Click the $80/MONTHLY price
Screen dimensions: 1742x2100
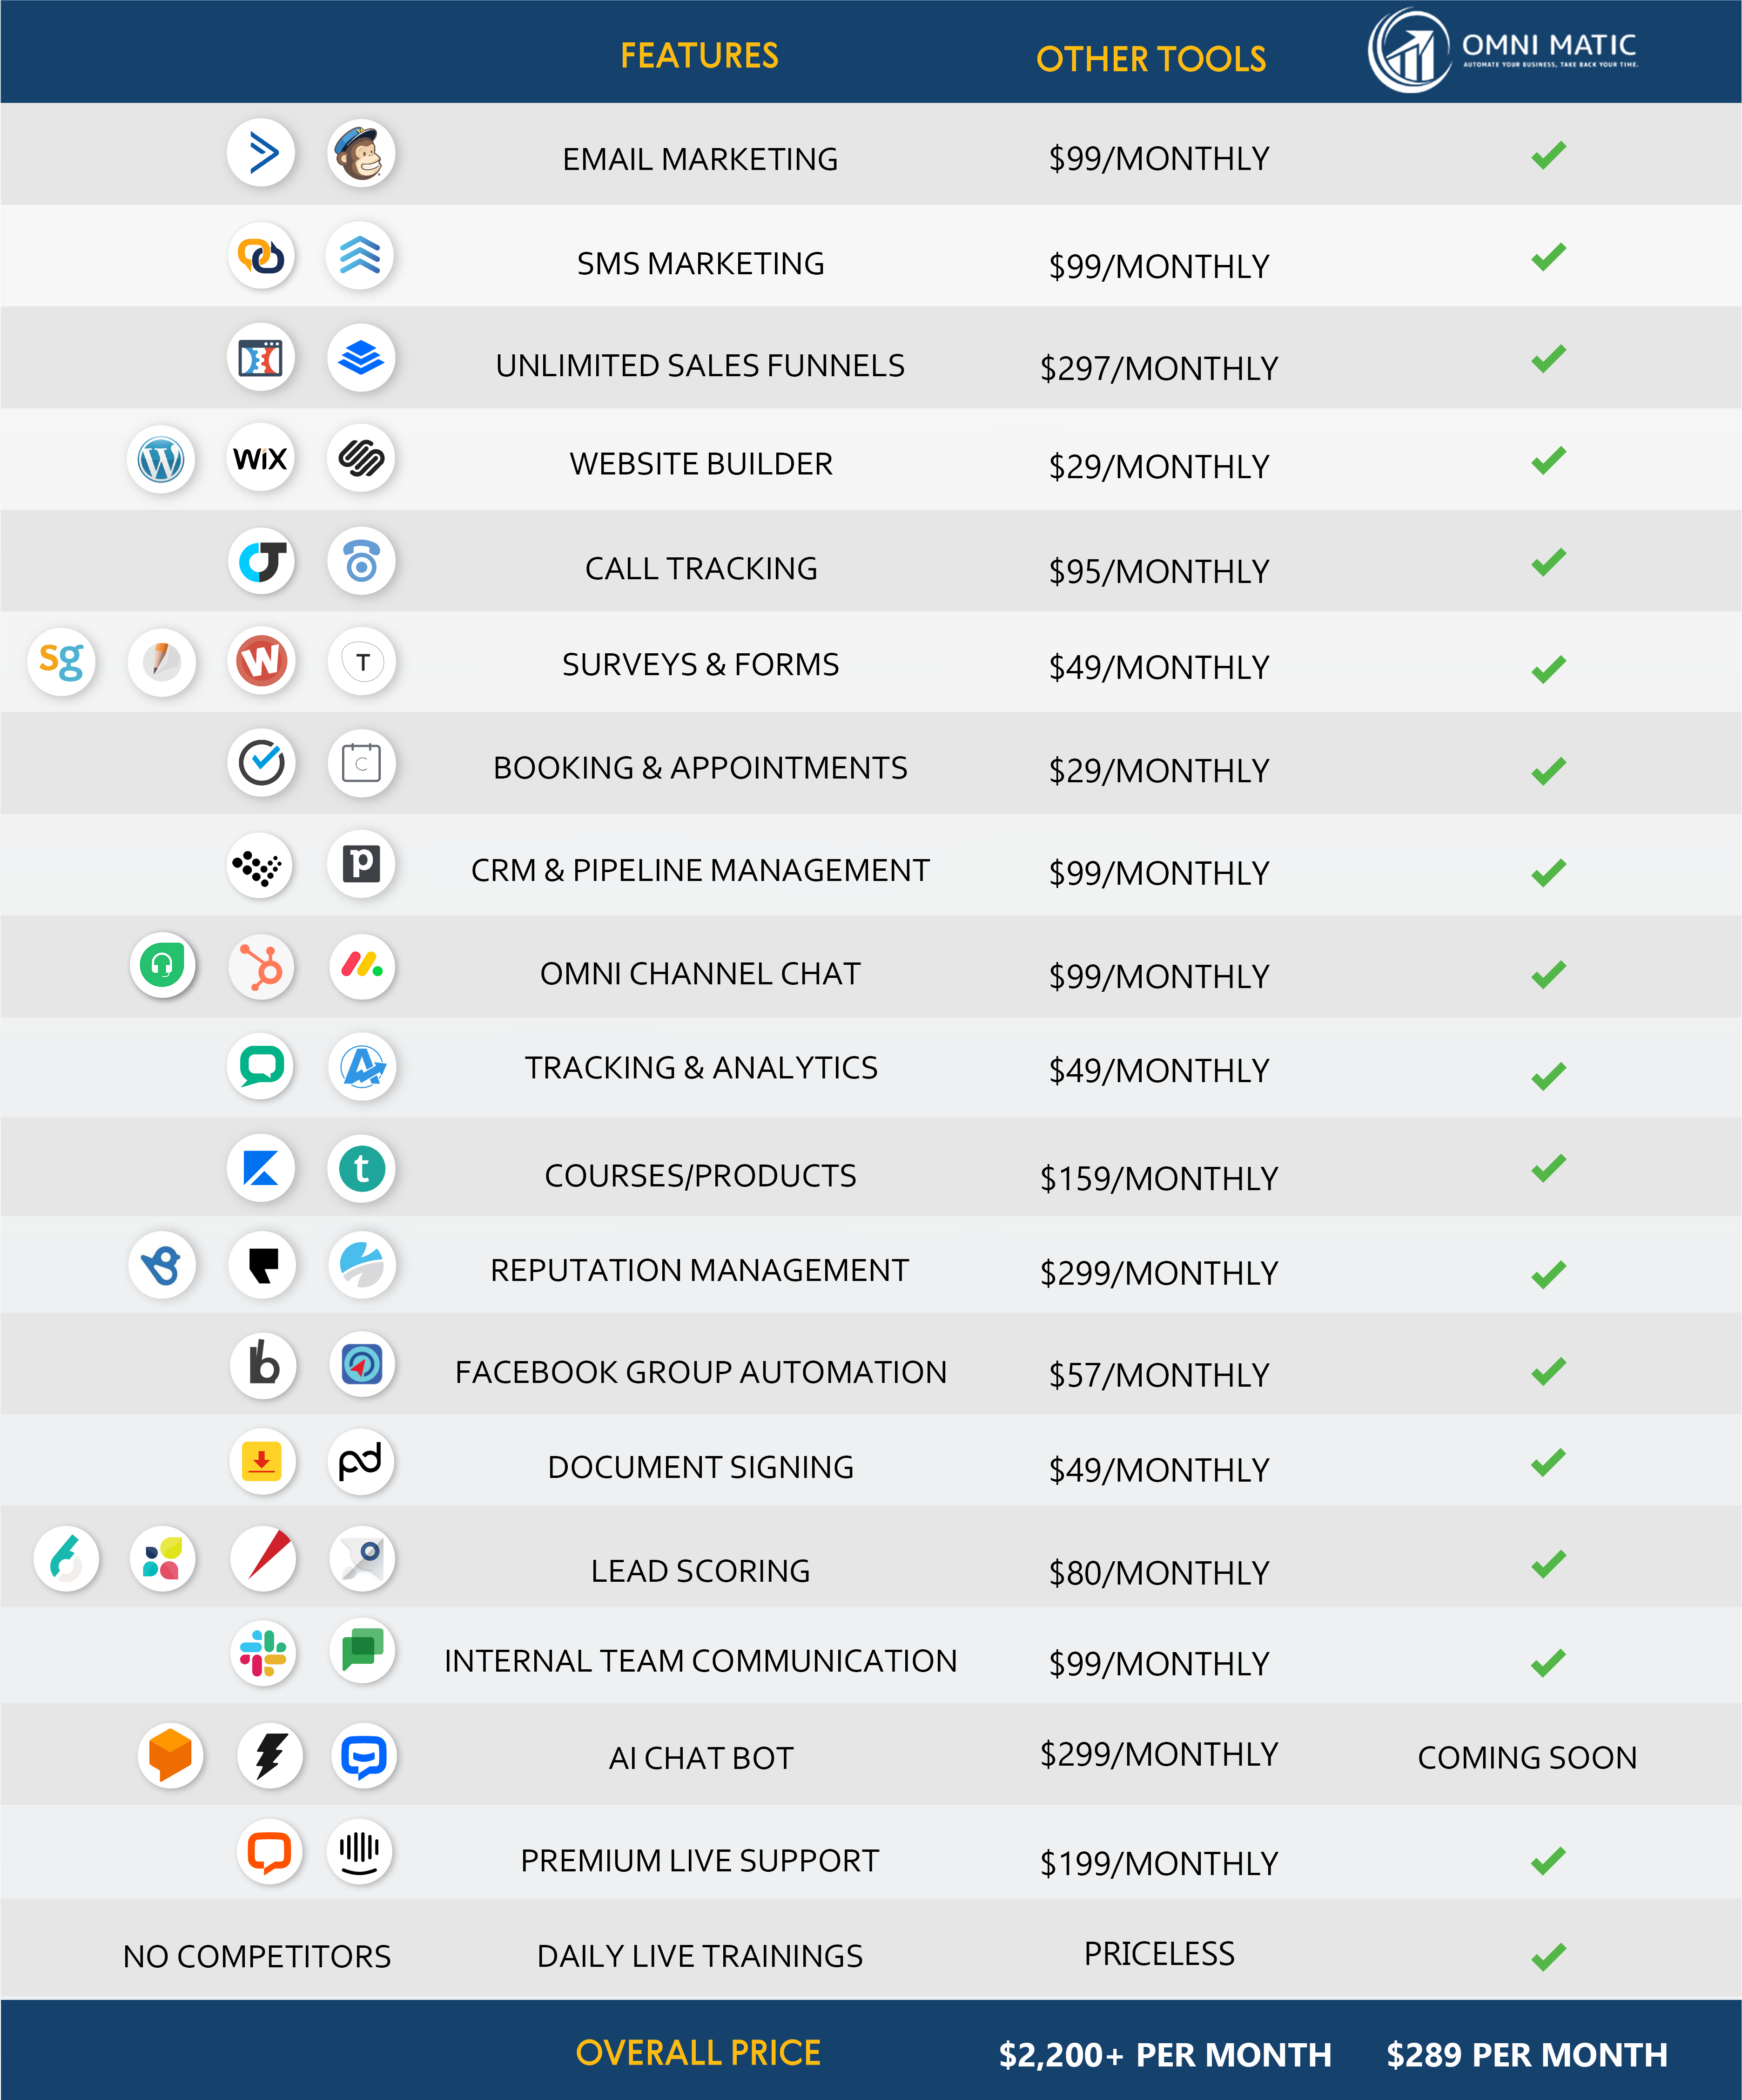[1159, 1573]
